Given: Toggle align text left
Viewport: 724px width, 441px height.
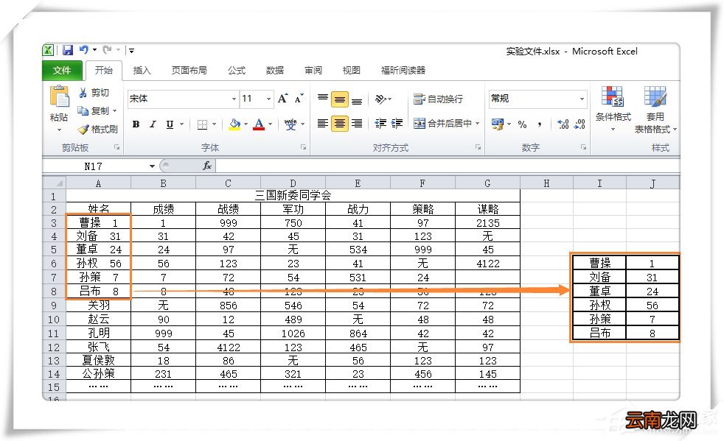Looking at the screenshot, I should click(323, 123).
